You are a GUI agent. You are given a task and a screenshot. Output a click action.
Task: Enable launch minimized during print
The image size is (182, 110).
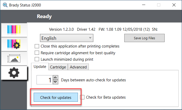tap(37, 59)
